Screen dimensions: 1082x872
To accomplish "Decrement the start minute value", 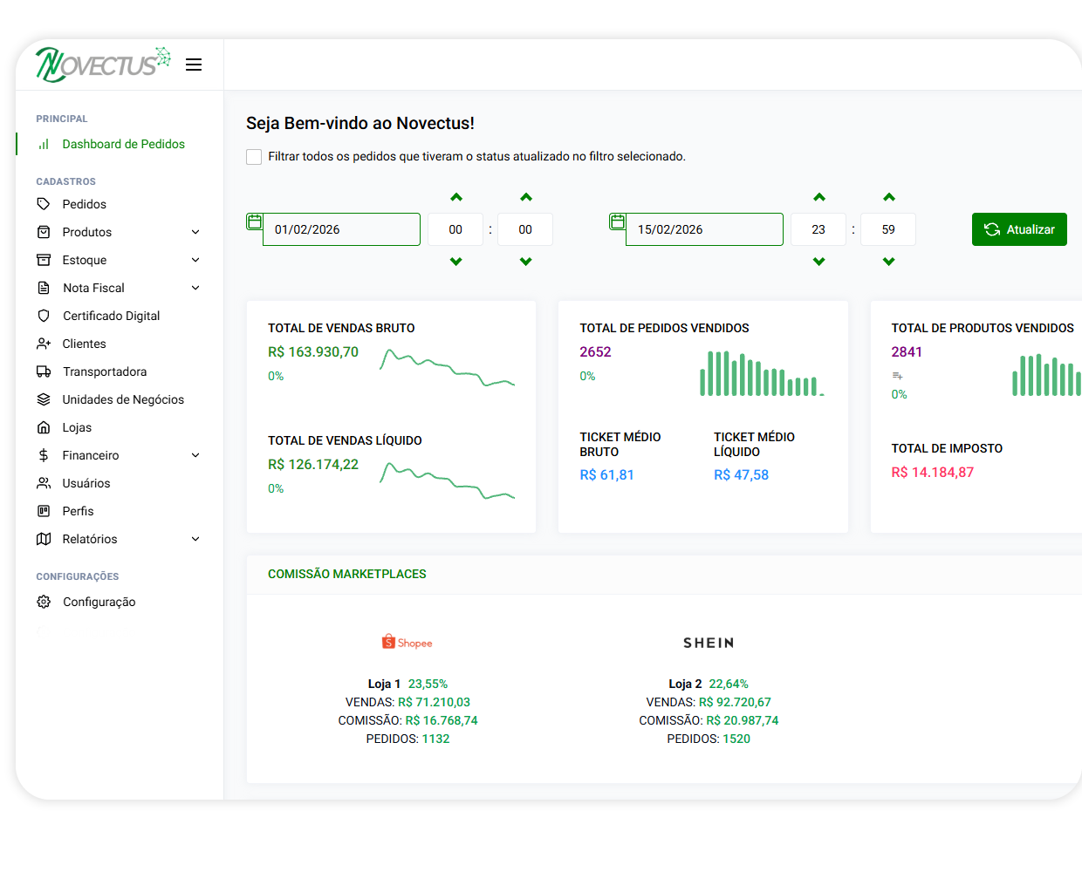I will 524,261.
